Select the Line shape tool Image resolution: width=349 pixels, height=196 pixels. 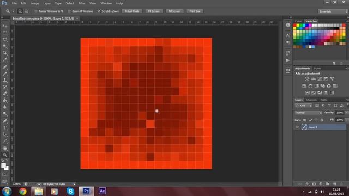click(5, 141)
